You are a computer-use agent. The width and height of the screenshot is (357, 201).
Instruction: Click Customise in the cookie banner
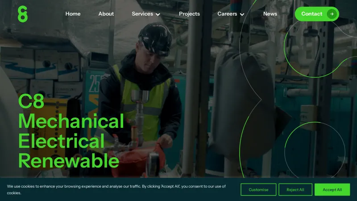coord(258,189)
